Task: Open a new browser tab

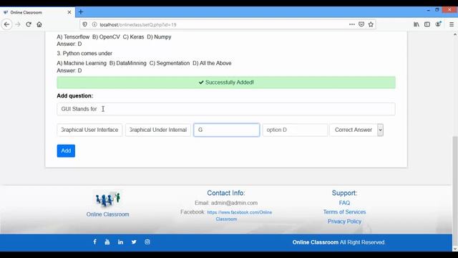Action: [x=81, y=12]
